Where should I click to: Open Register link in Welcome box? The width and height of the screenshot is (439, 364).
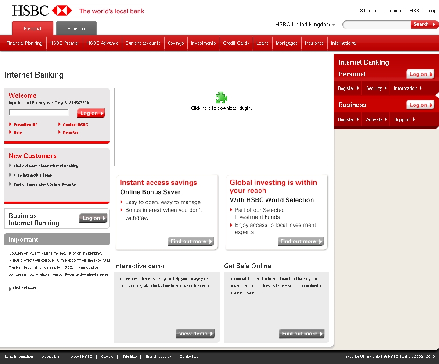pos(71,133)
